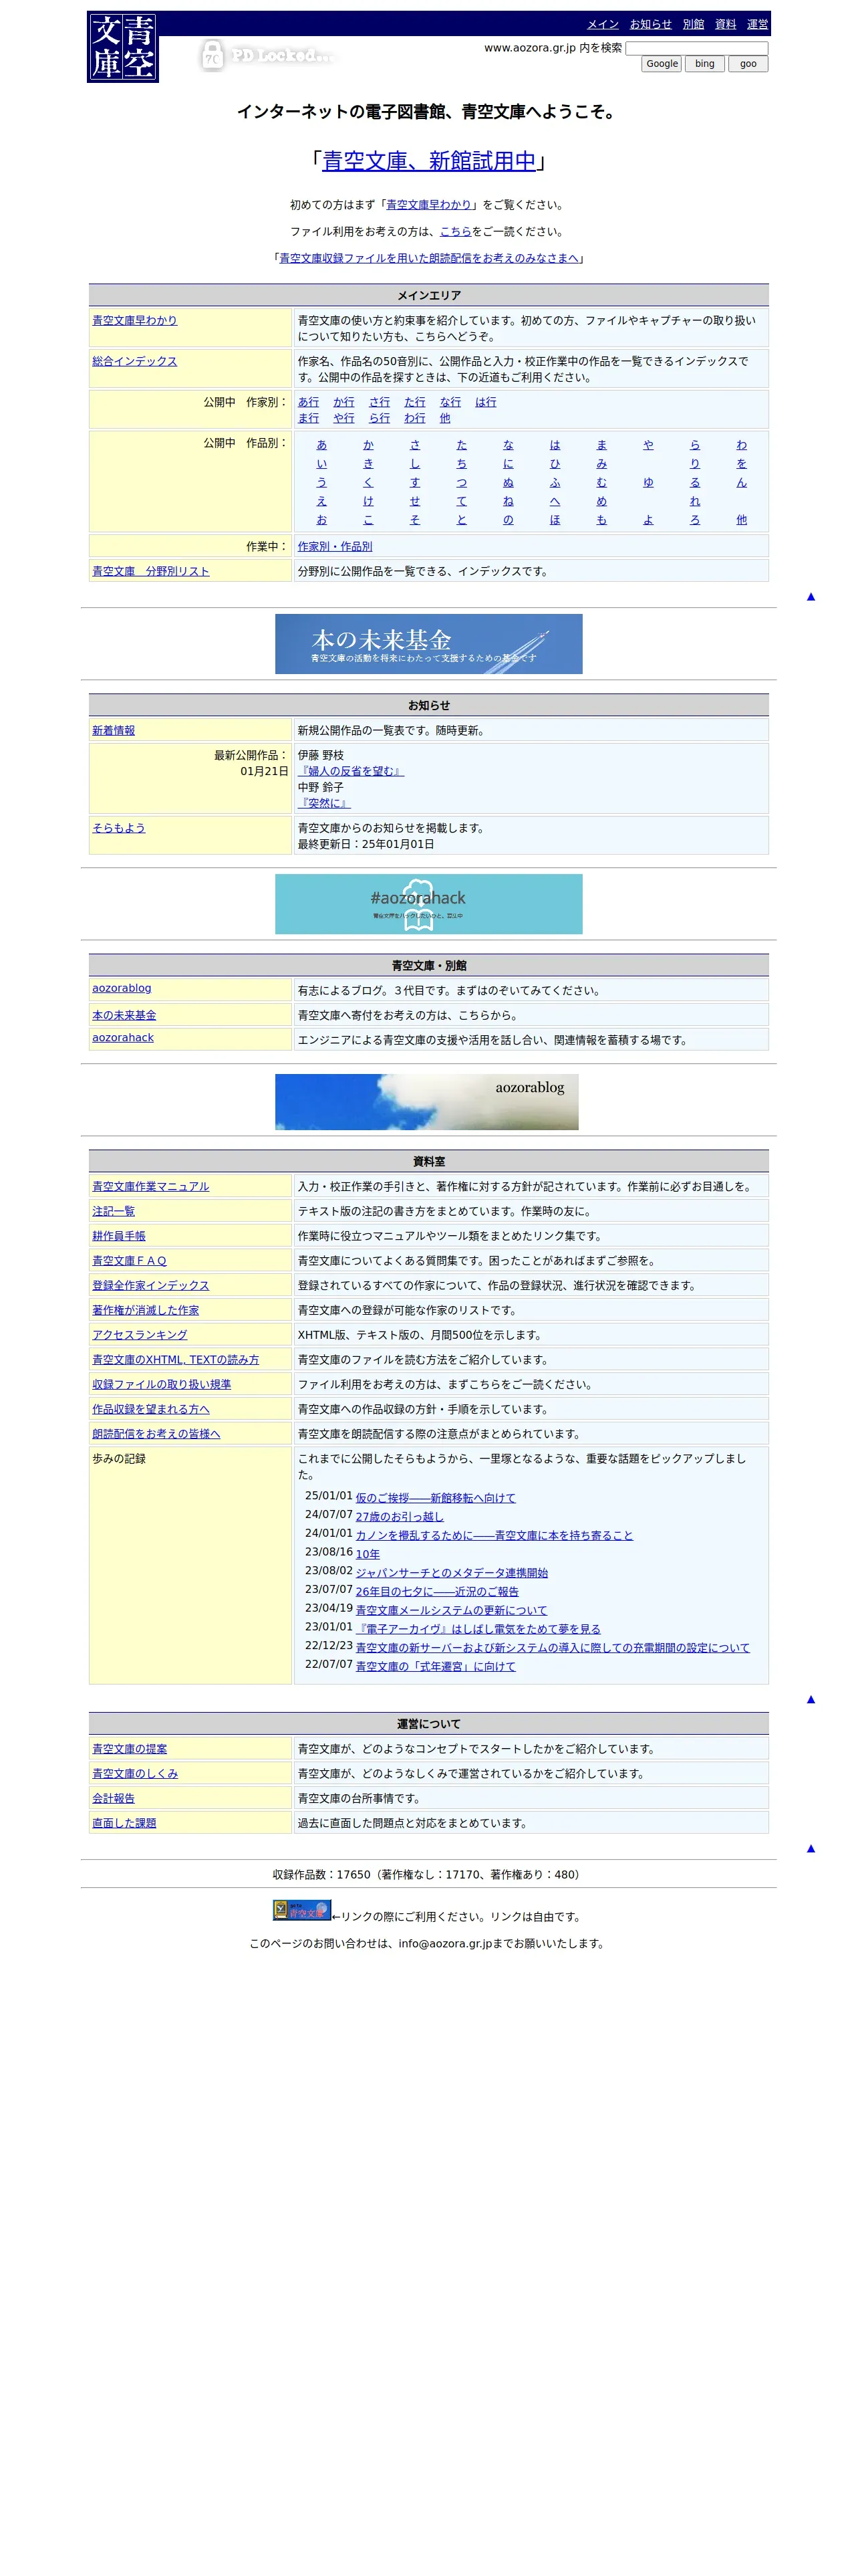Browse works starting with か

369,445
